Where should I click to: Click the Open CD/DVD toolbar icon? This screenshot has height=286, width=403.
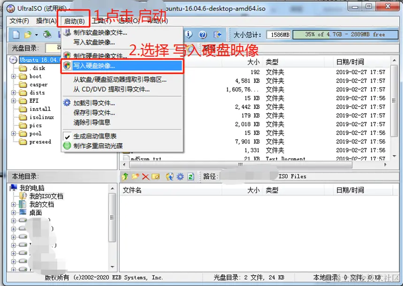pos(47,34)
